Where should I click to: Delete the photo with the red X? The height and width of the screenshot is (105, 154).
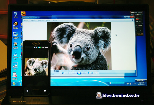coord(97,73)
